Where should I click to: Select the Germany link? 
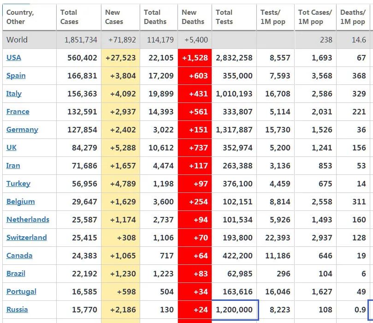pyautogui.click(x=22, y=130)
